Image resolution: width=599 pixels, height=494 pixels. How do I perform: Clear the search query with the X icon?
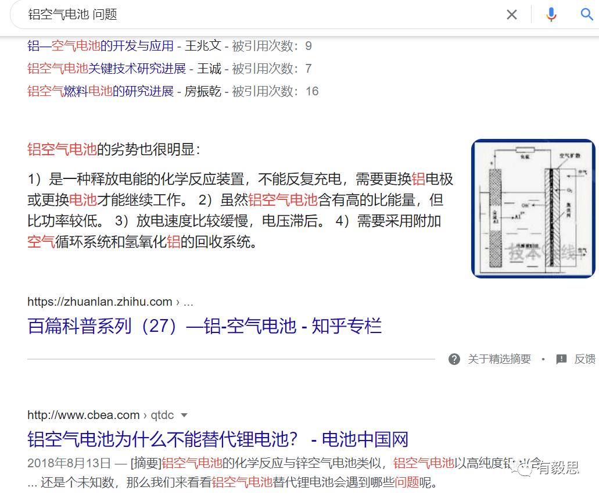[512, 15]
